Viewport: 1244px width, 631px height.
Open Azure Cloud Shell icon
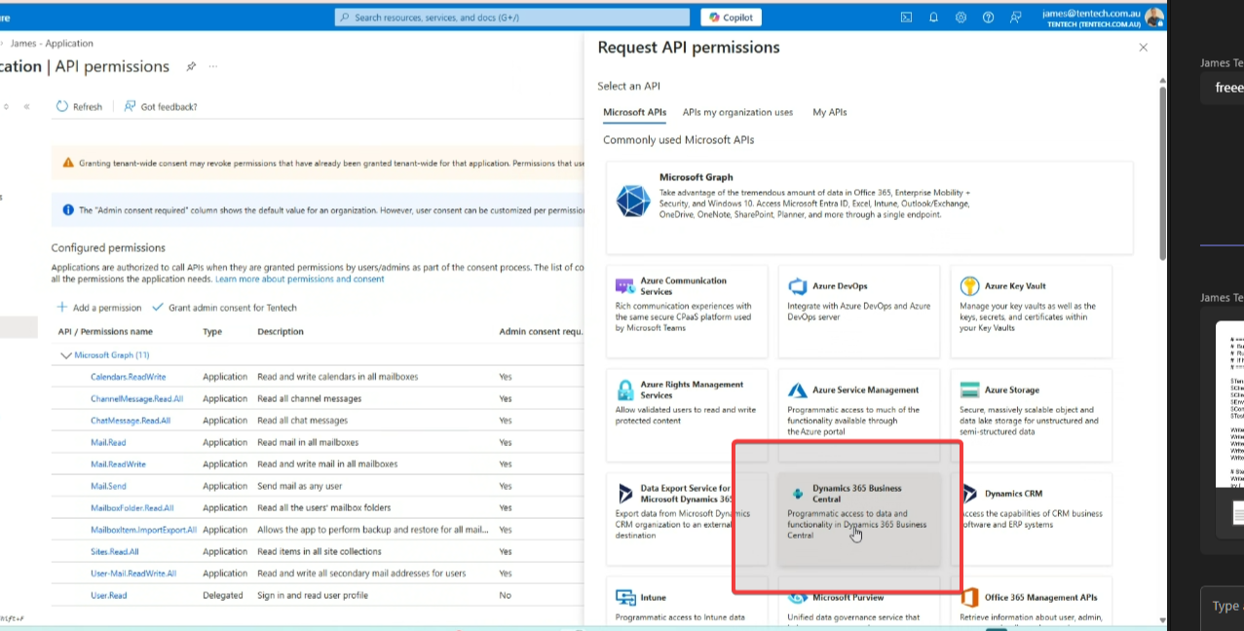906,17
